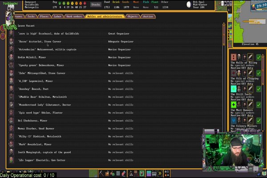Viewport: 267px width, 178px height.
Task: Select the eraser designation tool
Action: (124, 174)
